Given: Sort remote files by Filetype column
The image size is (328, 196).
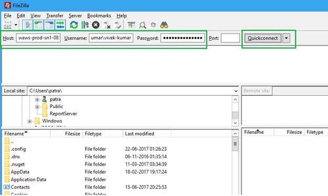Looking at the screenshot, I should (x=316, y=132).
